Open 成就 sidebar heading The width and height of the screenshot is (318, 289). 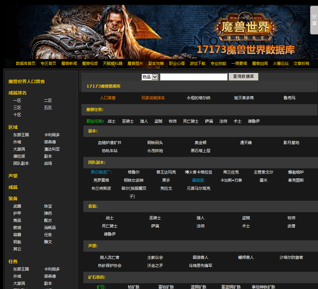13,187
